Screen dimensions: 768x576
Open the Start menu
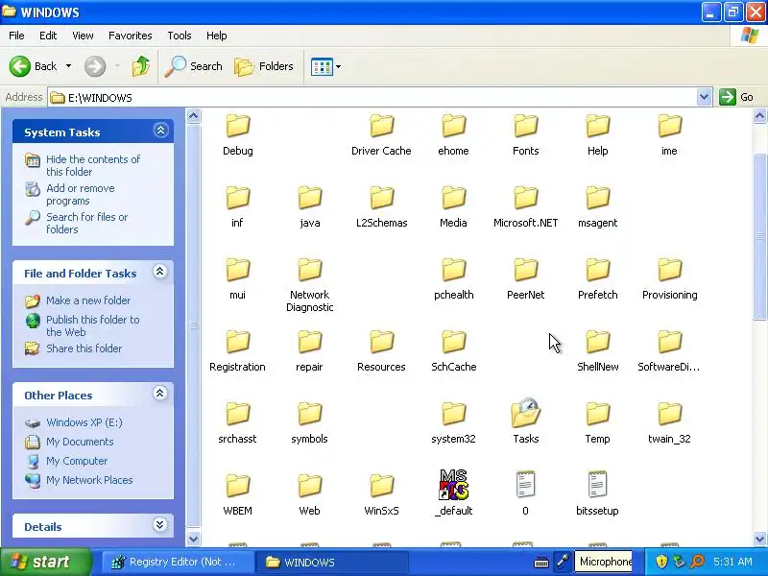pos(46,562)
